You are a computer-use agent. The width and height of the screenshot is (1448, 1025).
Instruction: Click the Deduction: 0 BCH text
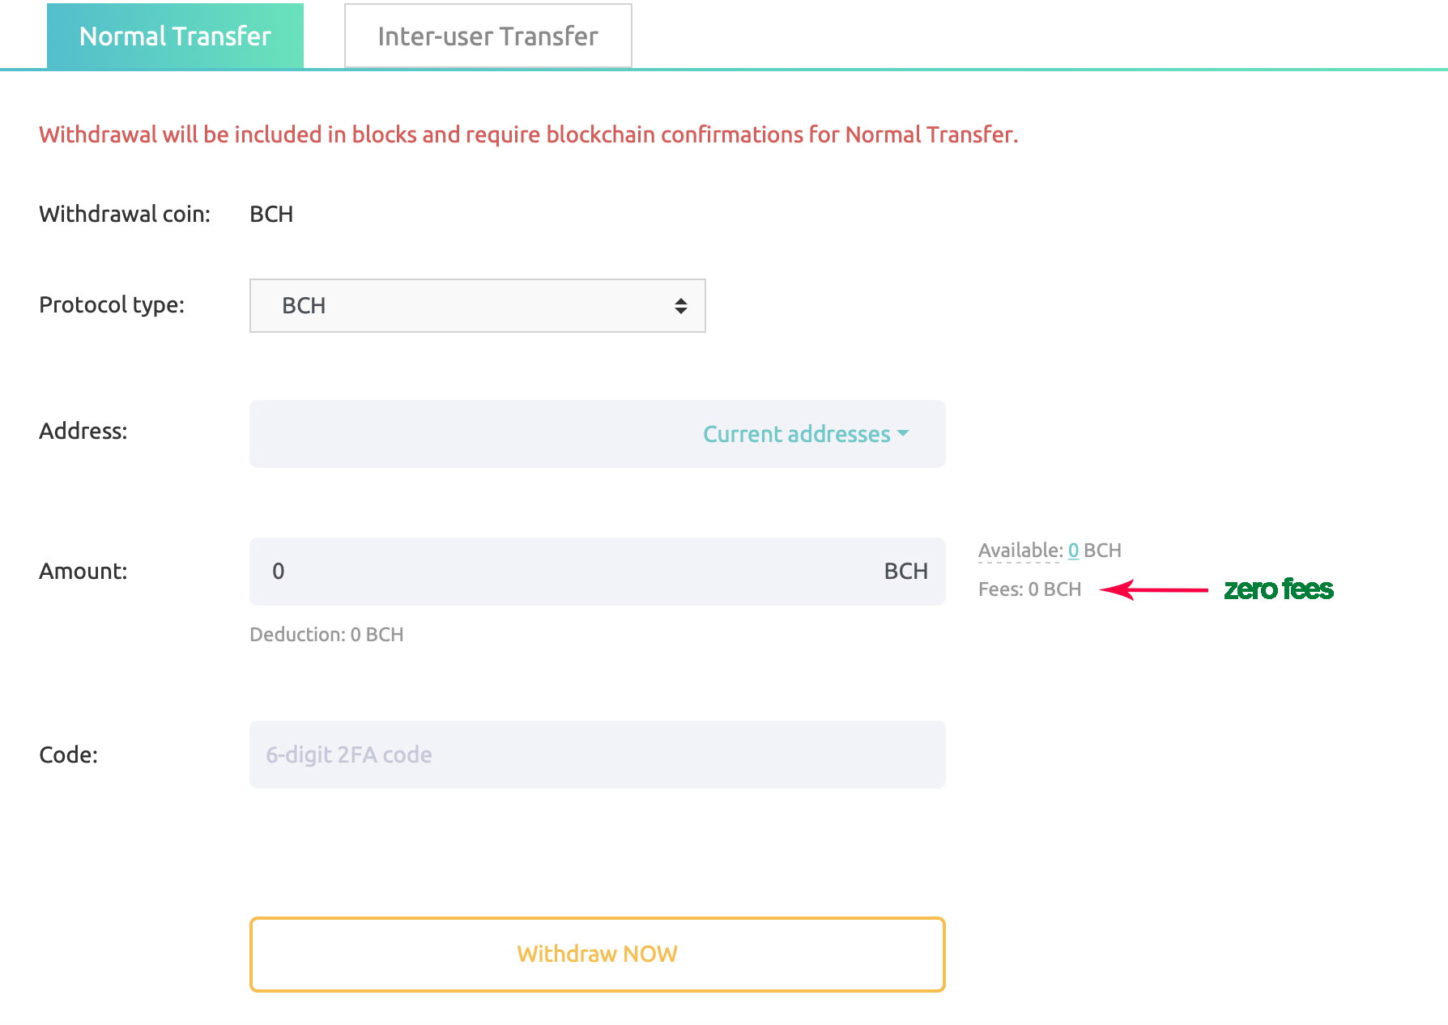tap(326, 635)
